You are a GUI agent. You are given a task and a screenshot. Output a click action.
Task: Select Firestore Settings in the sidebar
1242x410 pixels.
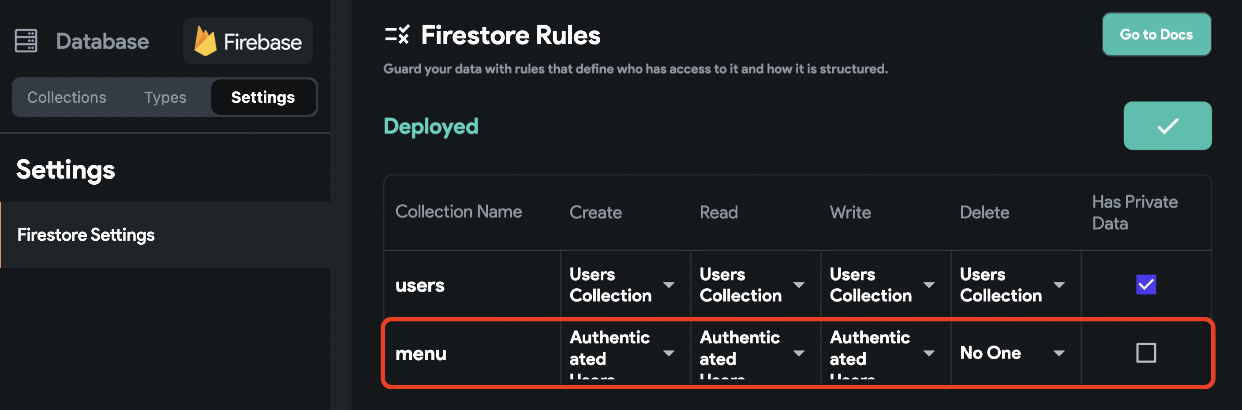[86, 235]
